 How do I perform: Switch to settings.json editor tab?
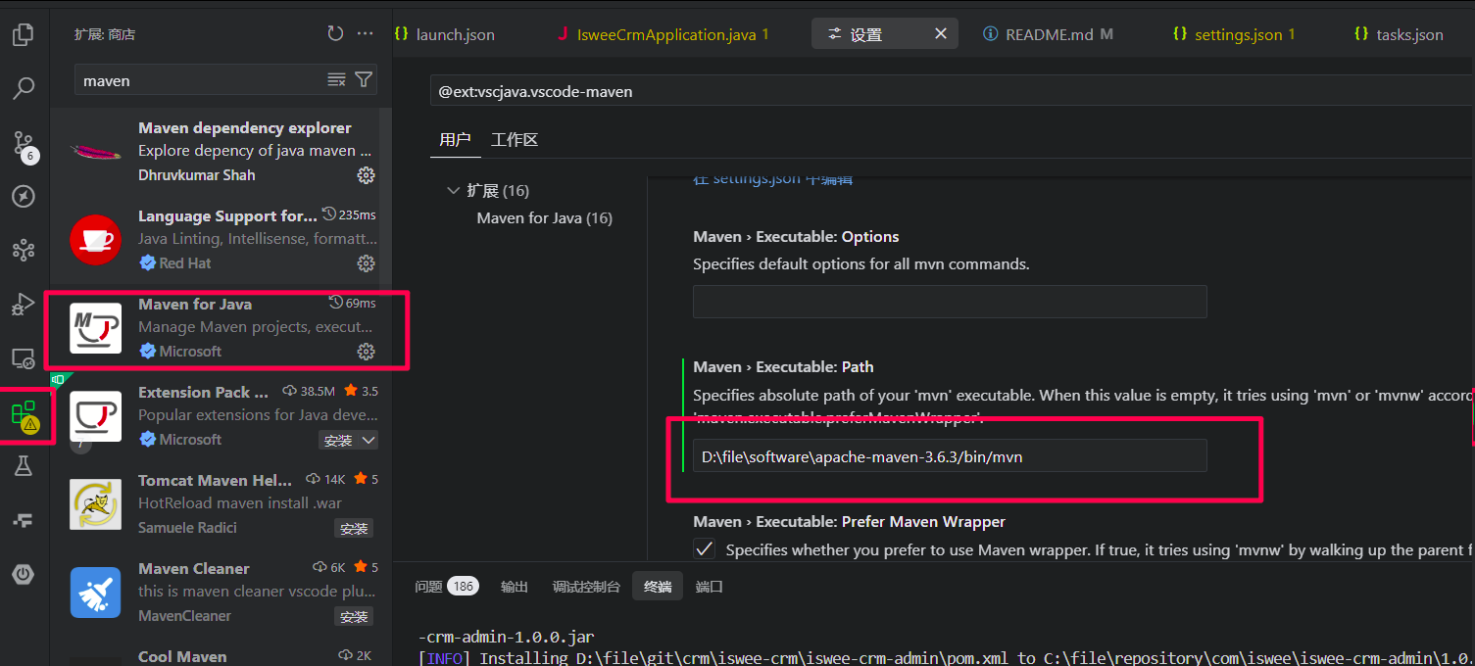[x=1234, y=34]
